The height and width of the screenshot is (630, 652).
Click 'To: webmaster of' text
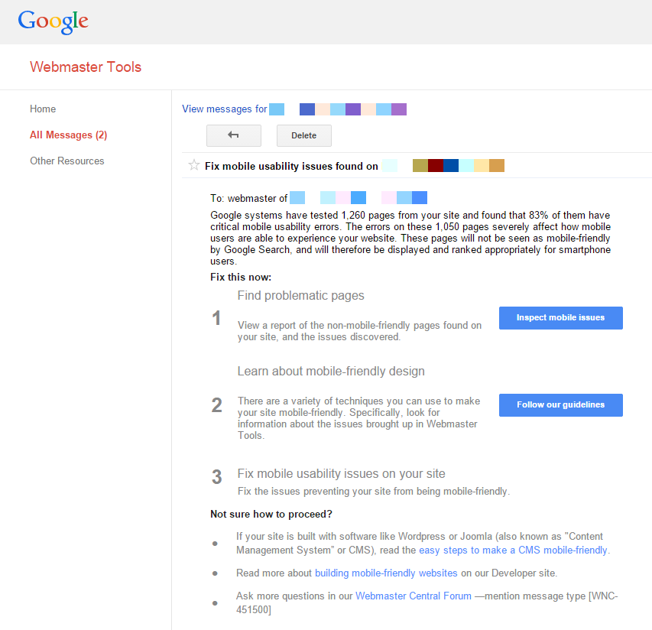tap(248, 198)
